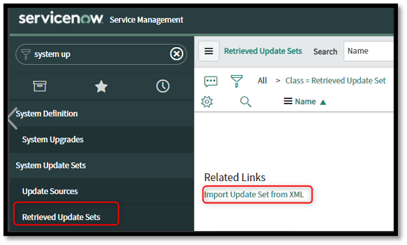Collapse the System Definition application section
407x245 pixels.
coord(47,114)
